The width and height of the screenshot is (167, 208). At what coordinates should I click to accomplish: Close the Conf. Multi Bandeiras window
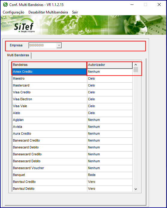pyautogui.click(x=159, y=5)
